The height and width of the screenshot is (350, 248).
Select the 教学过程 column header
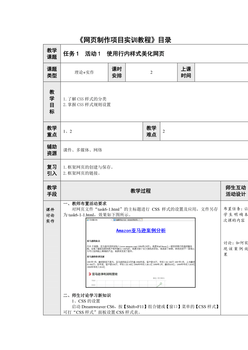point(141,191)
